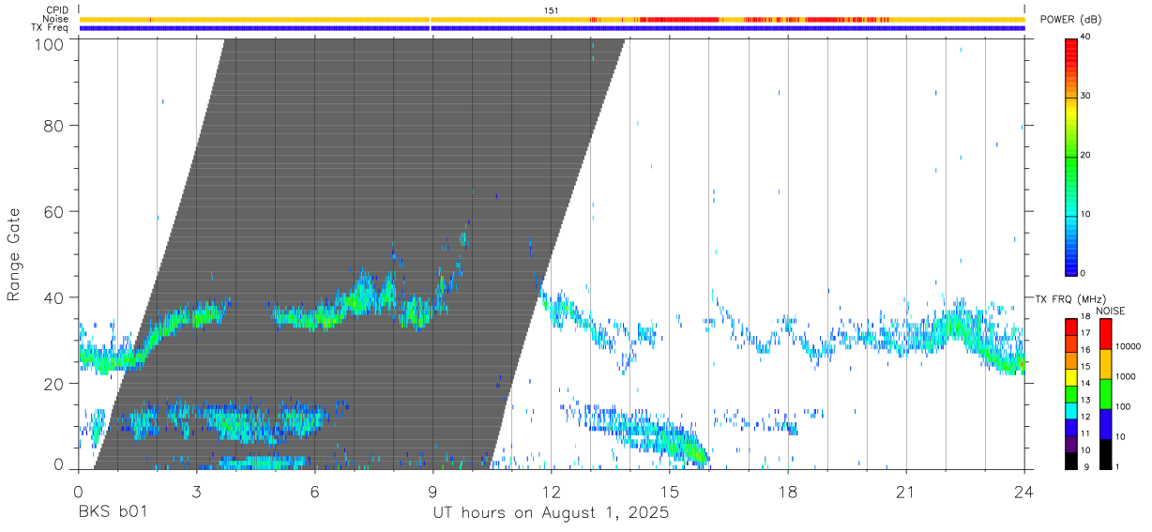
Task: Click the y-axis tick label 100
Action: (x=48, y=43)
